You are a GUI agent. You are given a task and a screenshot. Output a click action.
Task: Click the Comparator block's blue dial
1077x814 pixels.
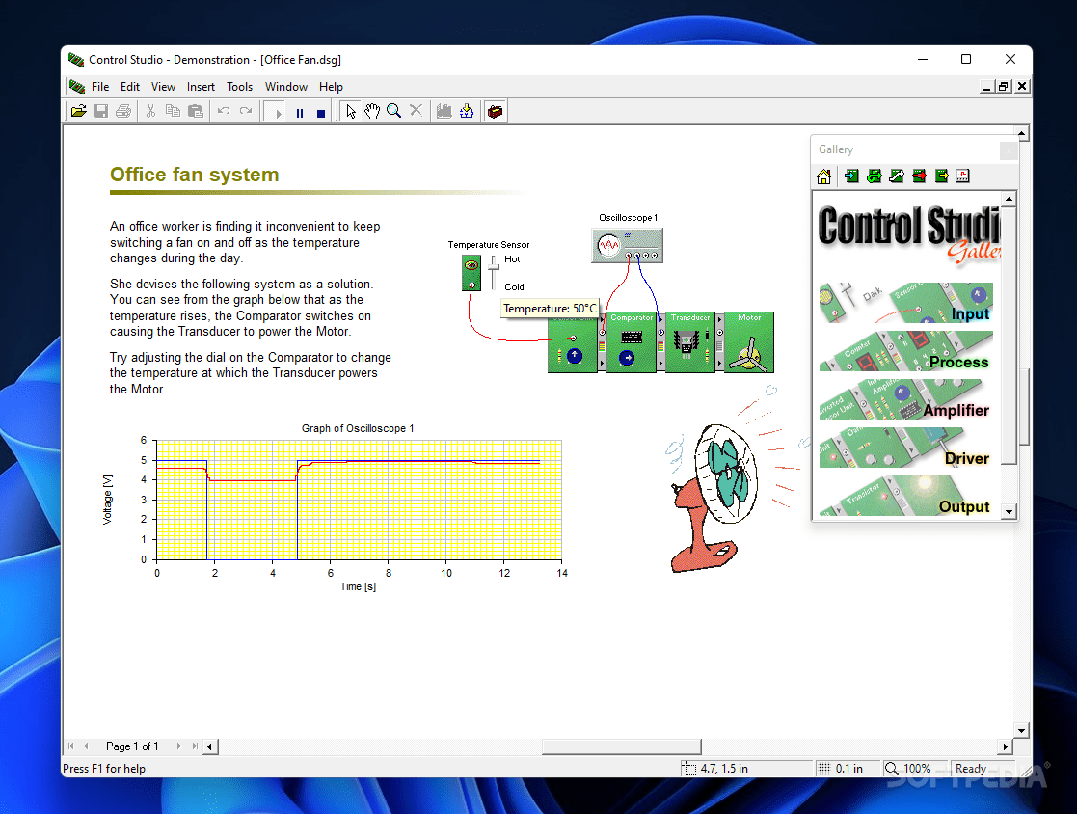click(627, 358)
